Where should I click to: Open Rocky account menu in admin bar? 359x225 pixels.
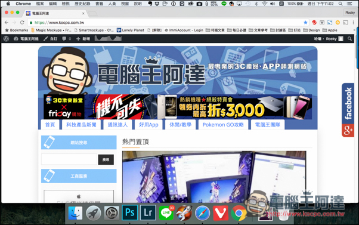point(329,39)
